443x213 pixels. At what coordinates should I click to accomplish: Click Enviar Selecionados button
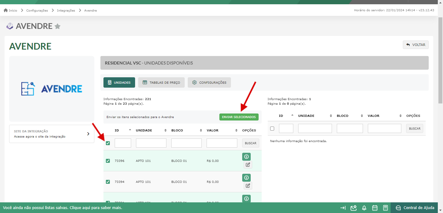239,117
